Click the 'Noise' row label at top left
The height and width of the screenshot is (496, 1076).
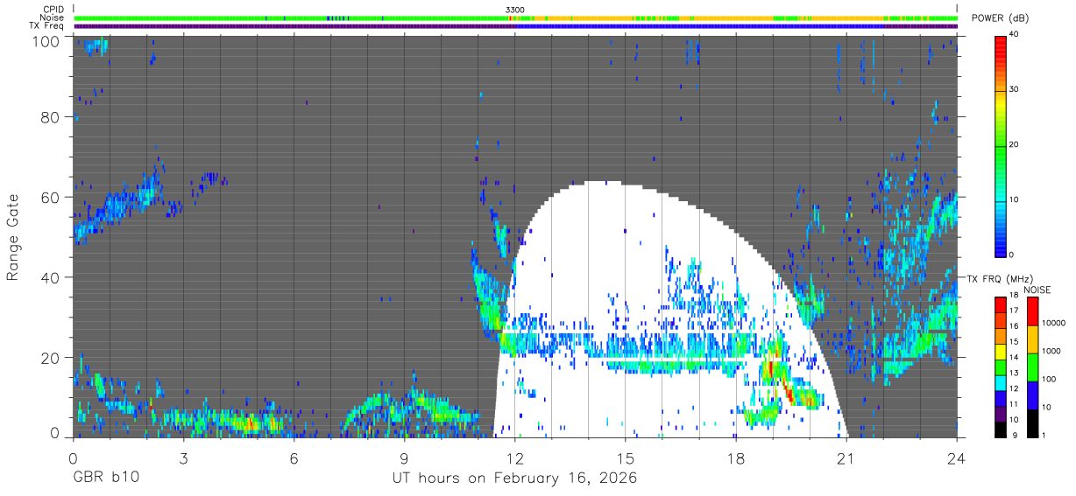coord(53,17)
